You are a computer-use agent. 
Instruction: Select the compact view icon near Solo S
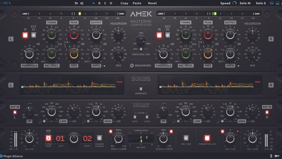click(x=272, y=3)
